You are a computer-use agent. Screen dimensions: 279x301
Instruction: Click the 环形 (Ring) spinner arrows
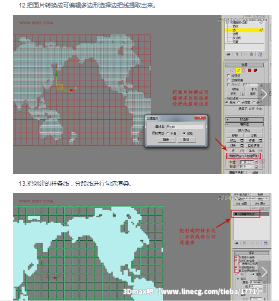(242, 94)
